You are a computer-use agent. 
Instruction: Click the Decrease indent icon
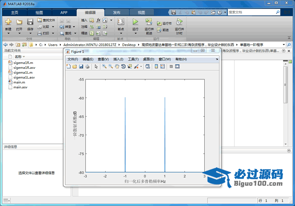(105, 33)
